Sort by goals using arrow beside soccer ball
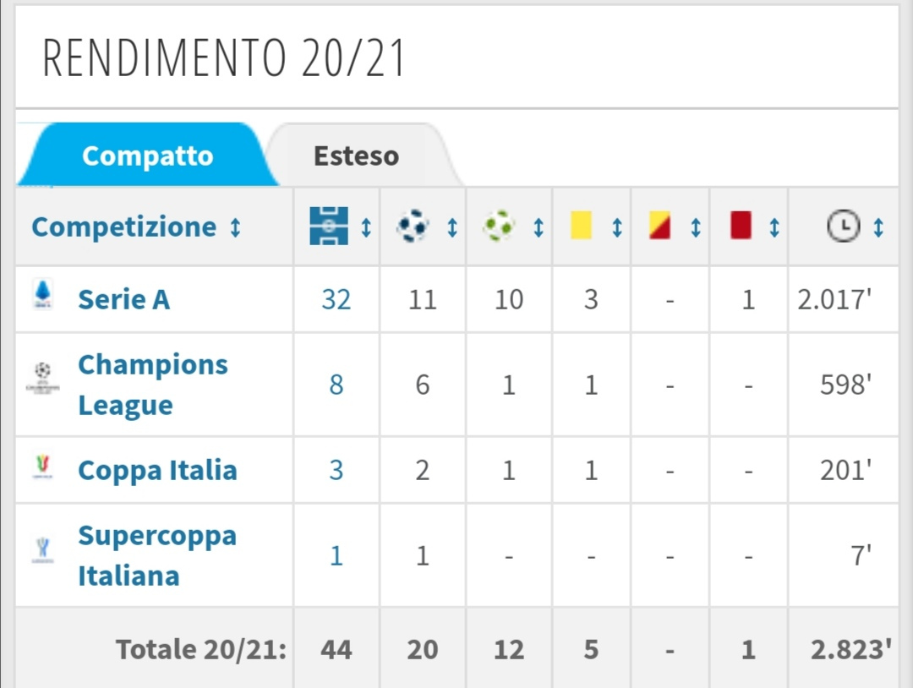 click(451, 227)
